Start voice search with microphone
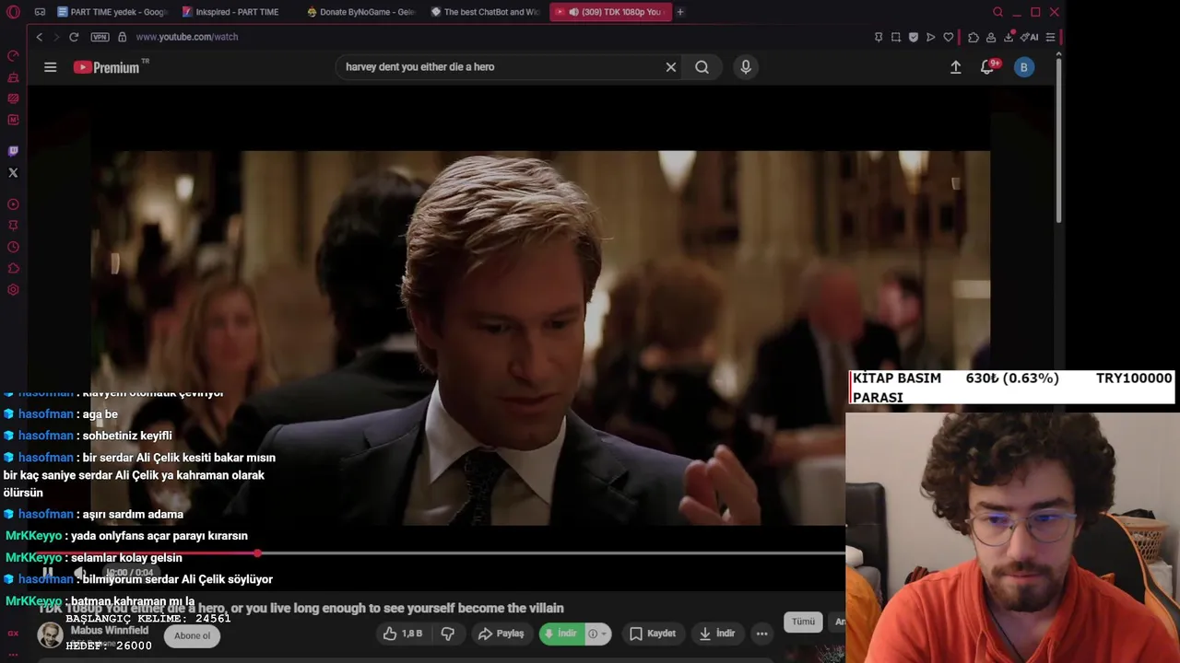 coord(746,67)
